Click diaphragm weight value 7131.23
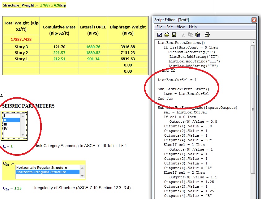This screenshot has height=200, width=262. tap(128, 53)
